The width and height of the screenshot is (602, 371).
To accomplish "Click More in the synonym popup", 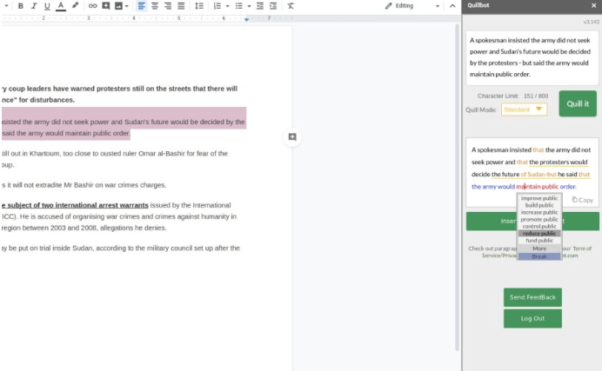I will point(539,248).
